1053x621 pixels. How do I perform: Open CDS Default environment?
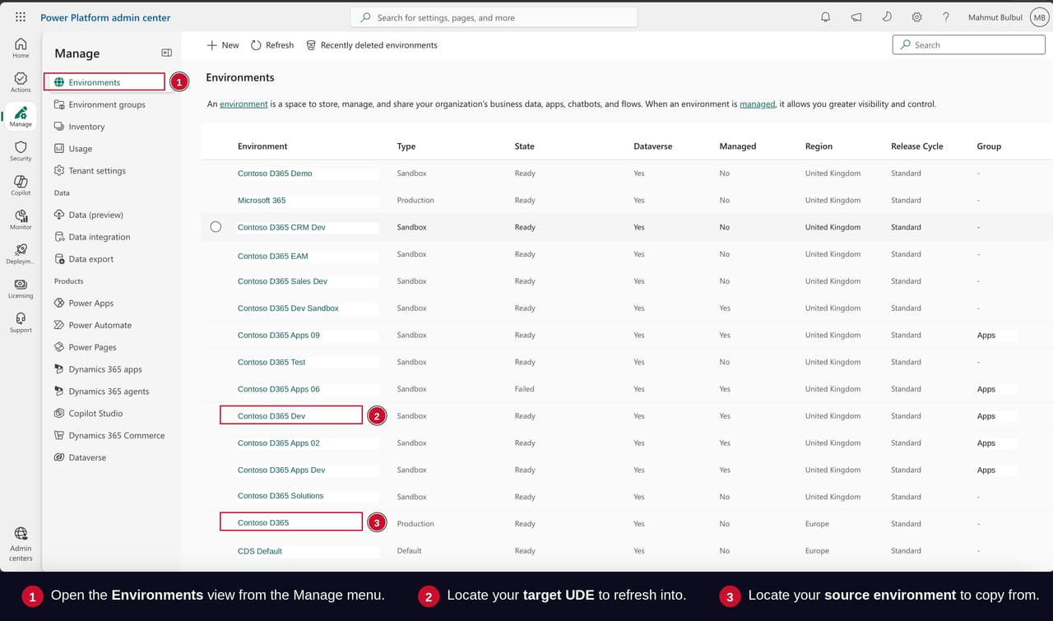pyautogui.click(x=260, y=551)
